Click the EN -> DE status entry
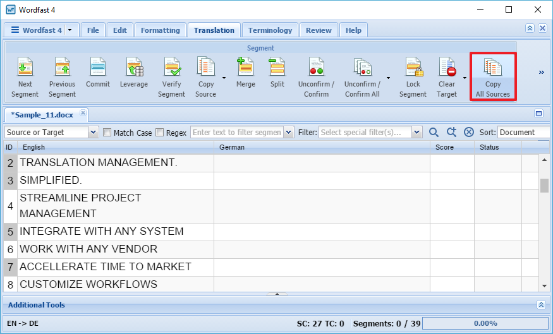The height and width of the screenshot is (334, 553). tap(23, 323)
